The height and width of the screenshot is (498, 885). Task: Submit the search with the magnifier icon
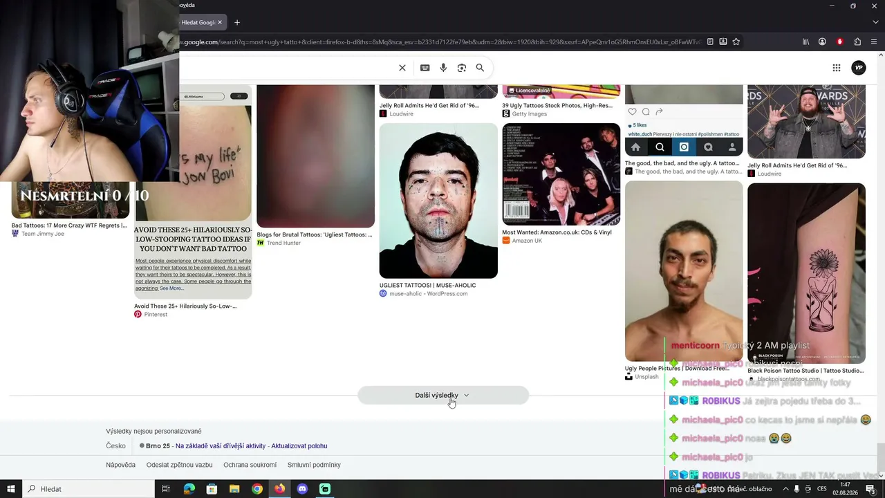480,68
